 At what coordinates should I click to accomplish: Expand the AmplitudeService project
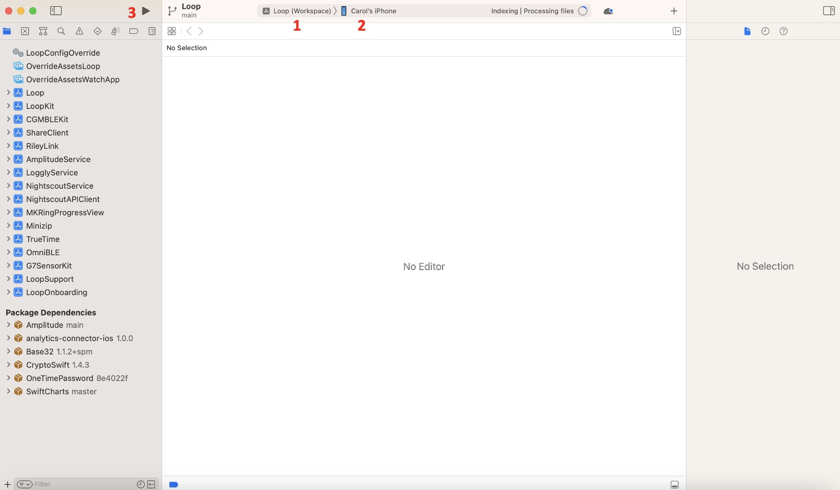8,159
